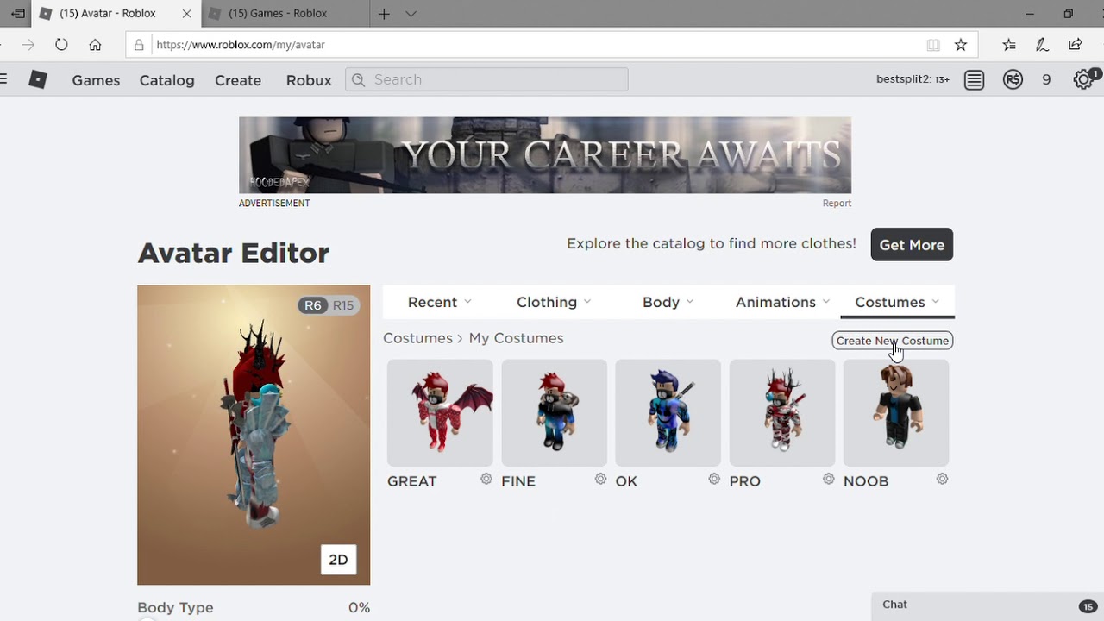Switch to the Games - Roblox browser tab
This screenshot has height=621, width=1104.
[x=285, y=14]
